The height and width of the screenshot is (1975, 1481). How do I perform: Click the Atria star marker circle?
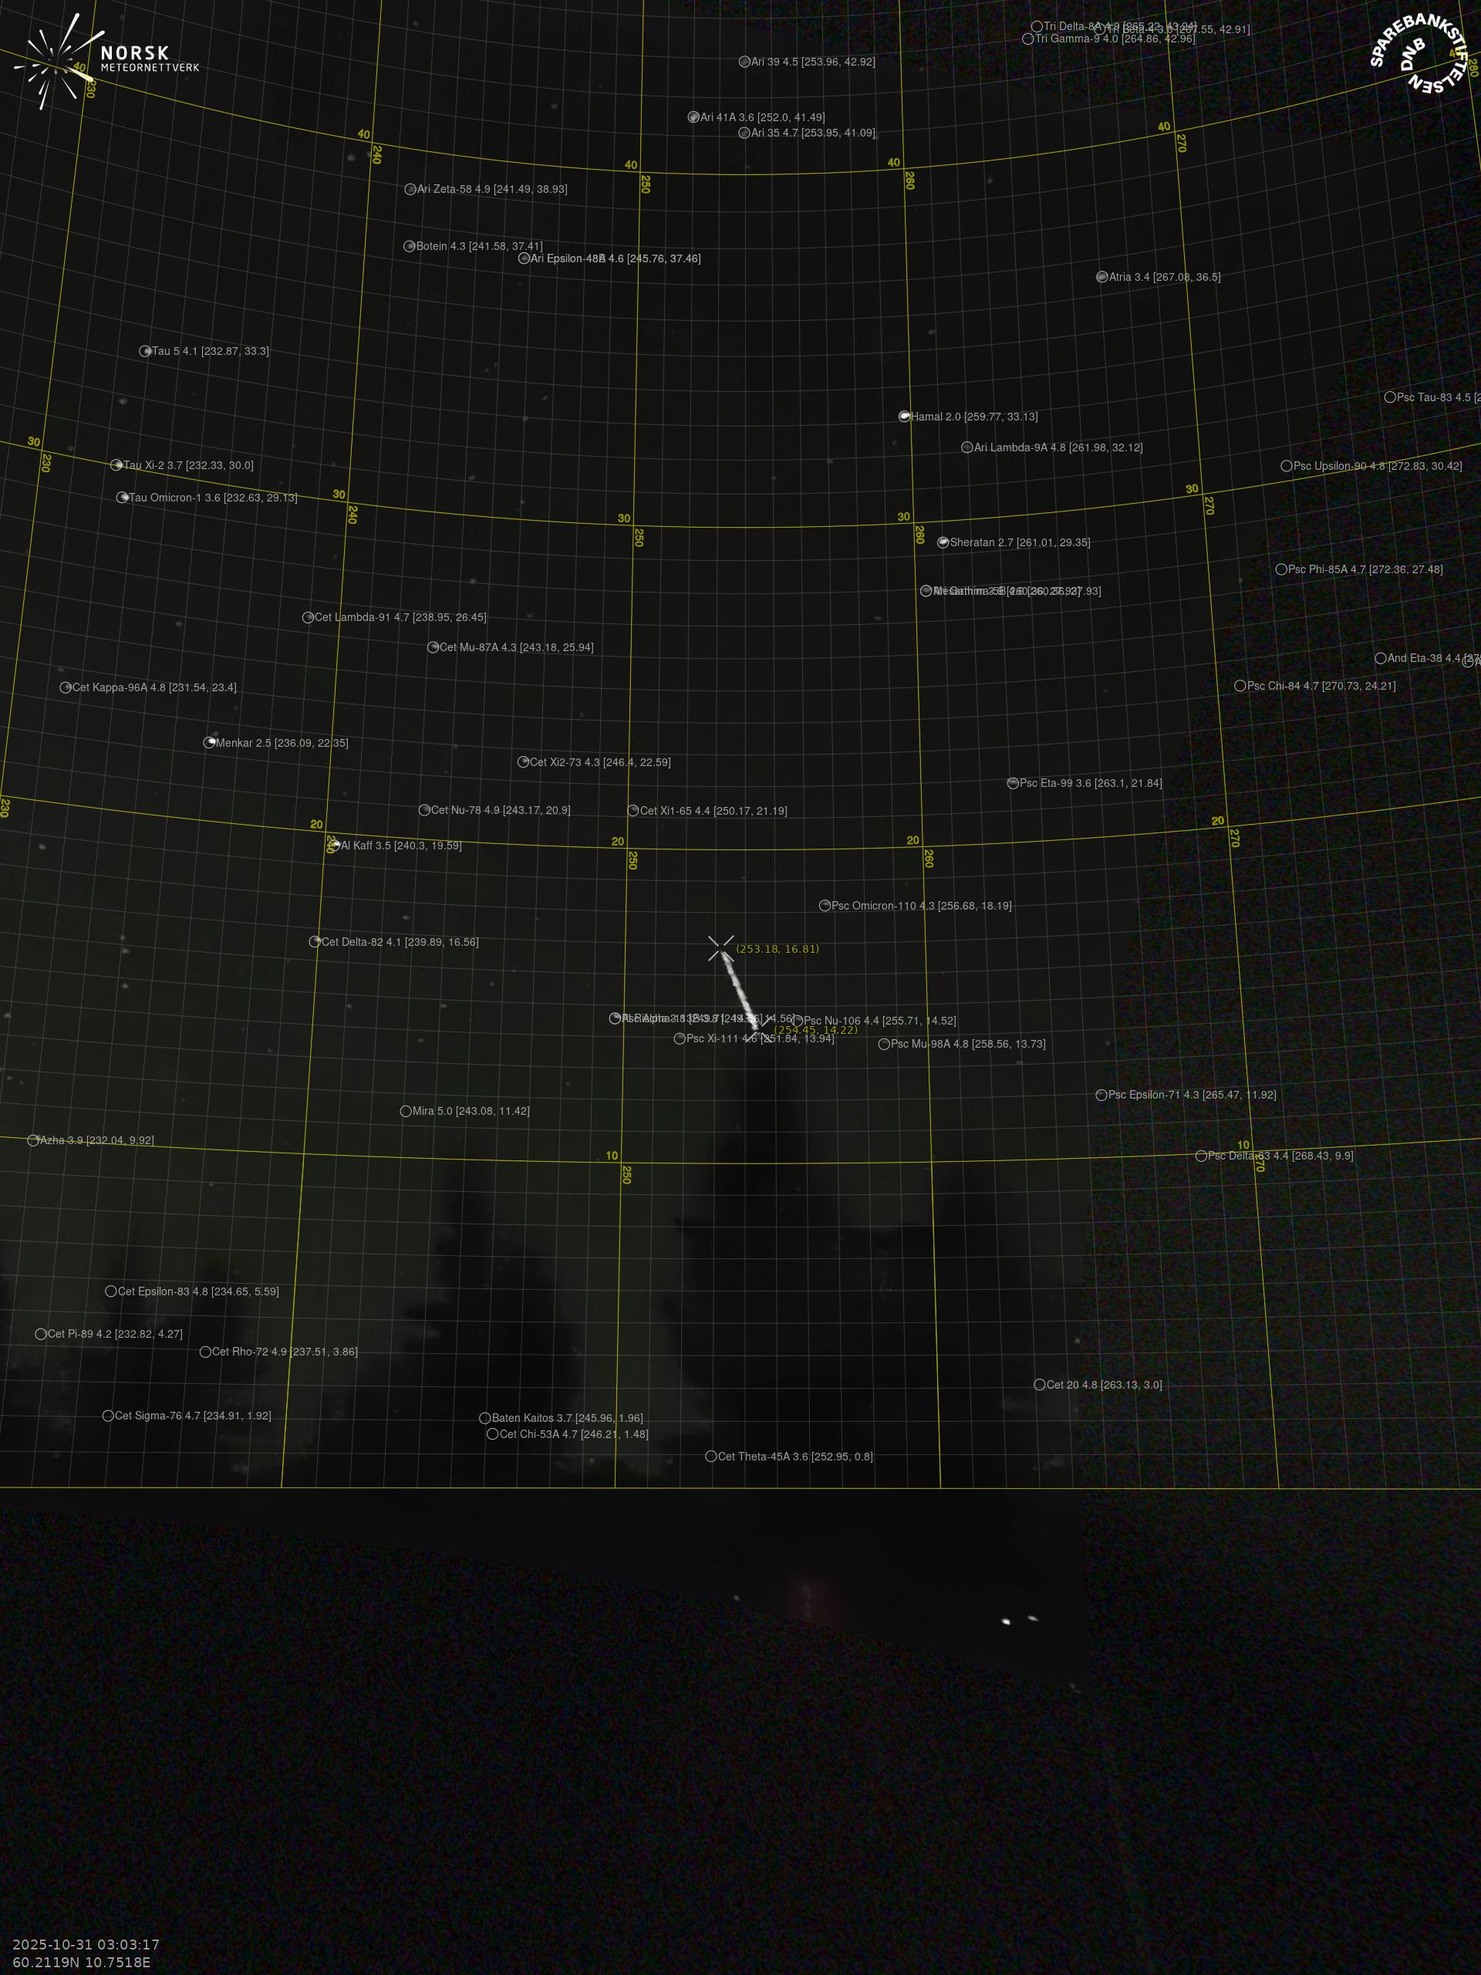pyautogui.click(x=1102, y=277)
